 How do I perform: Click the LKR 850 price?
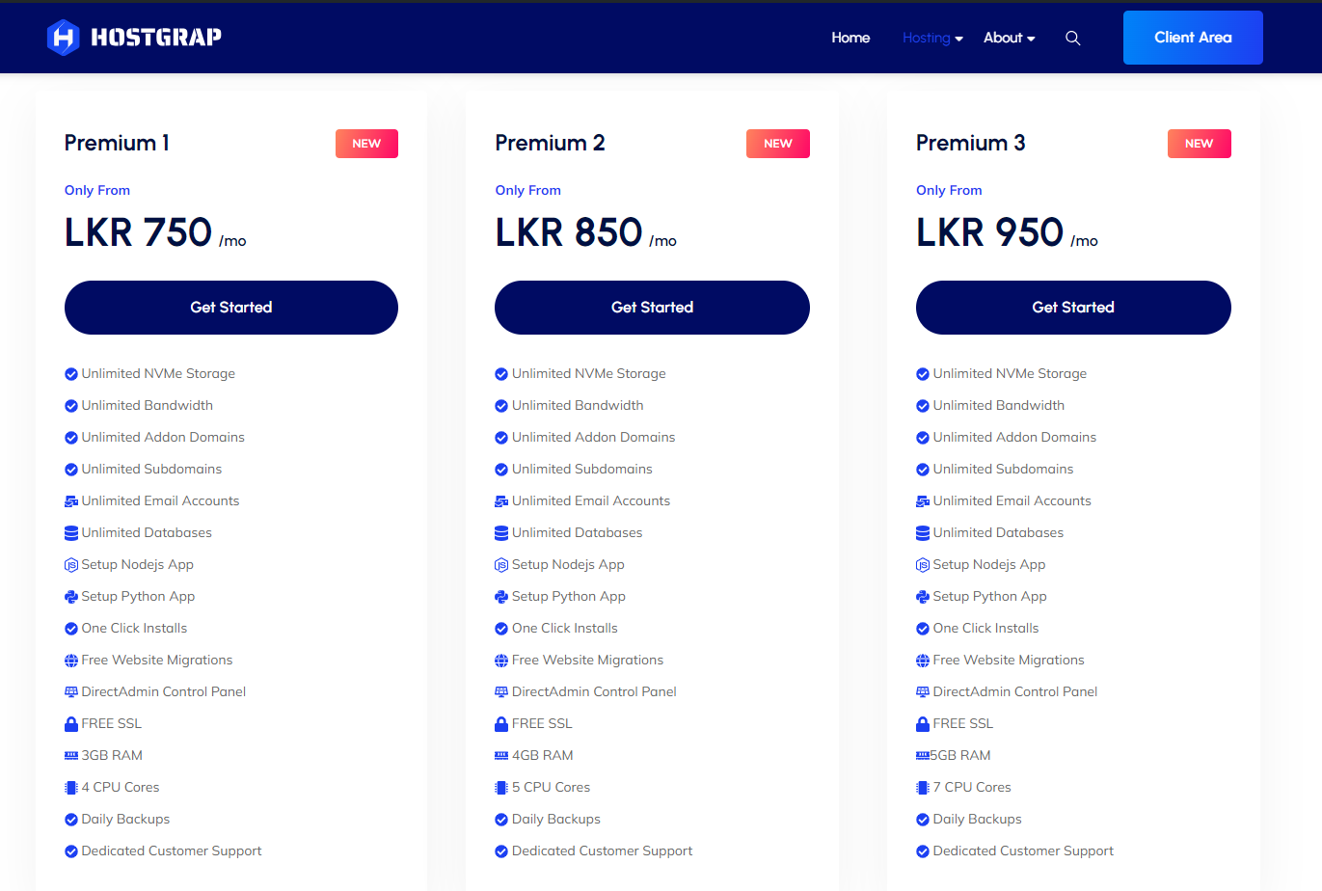pos(569,232)
